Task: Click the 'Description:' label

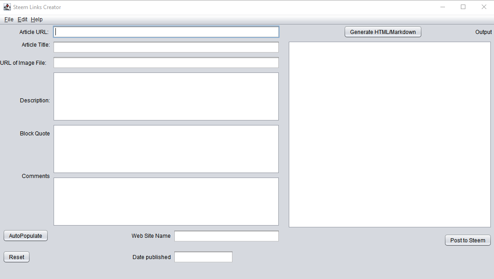Action: (35, 101)
